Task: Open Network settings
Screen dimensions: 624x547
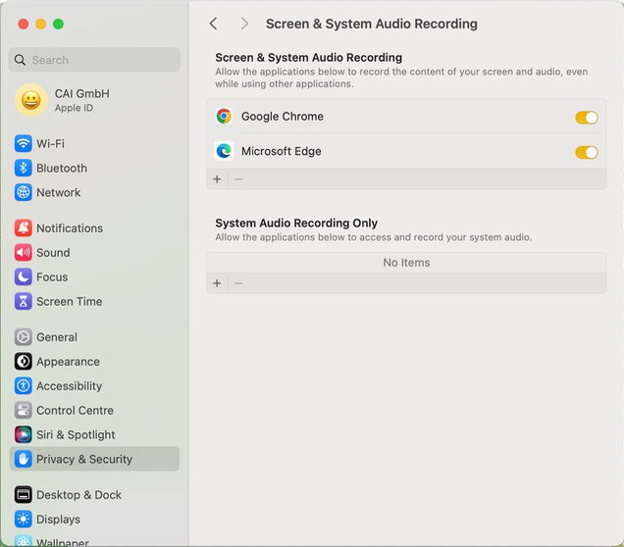Action: click(94, 192)
